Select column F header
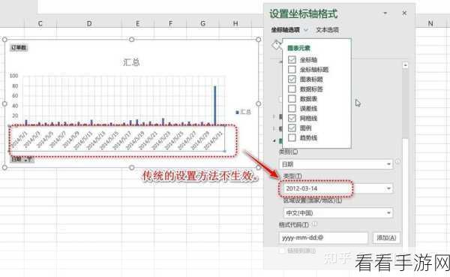Screen dimensions: 450x277 [170, 23]
